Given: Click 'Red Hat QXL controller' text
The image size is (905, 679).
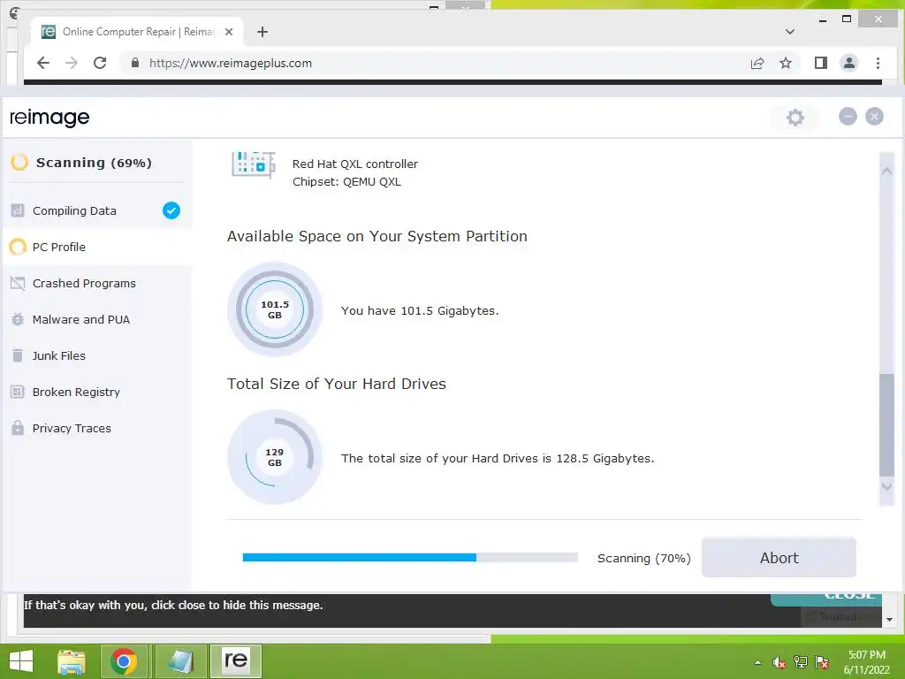Looking at the screenshot, I should tap(355, 164).
